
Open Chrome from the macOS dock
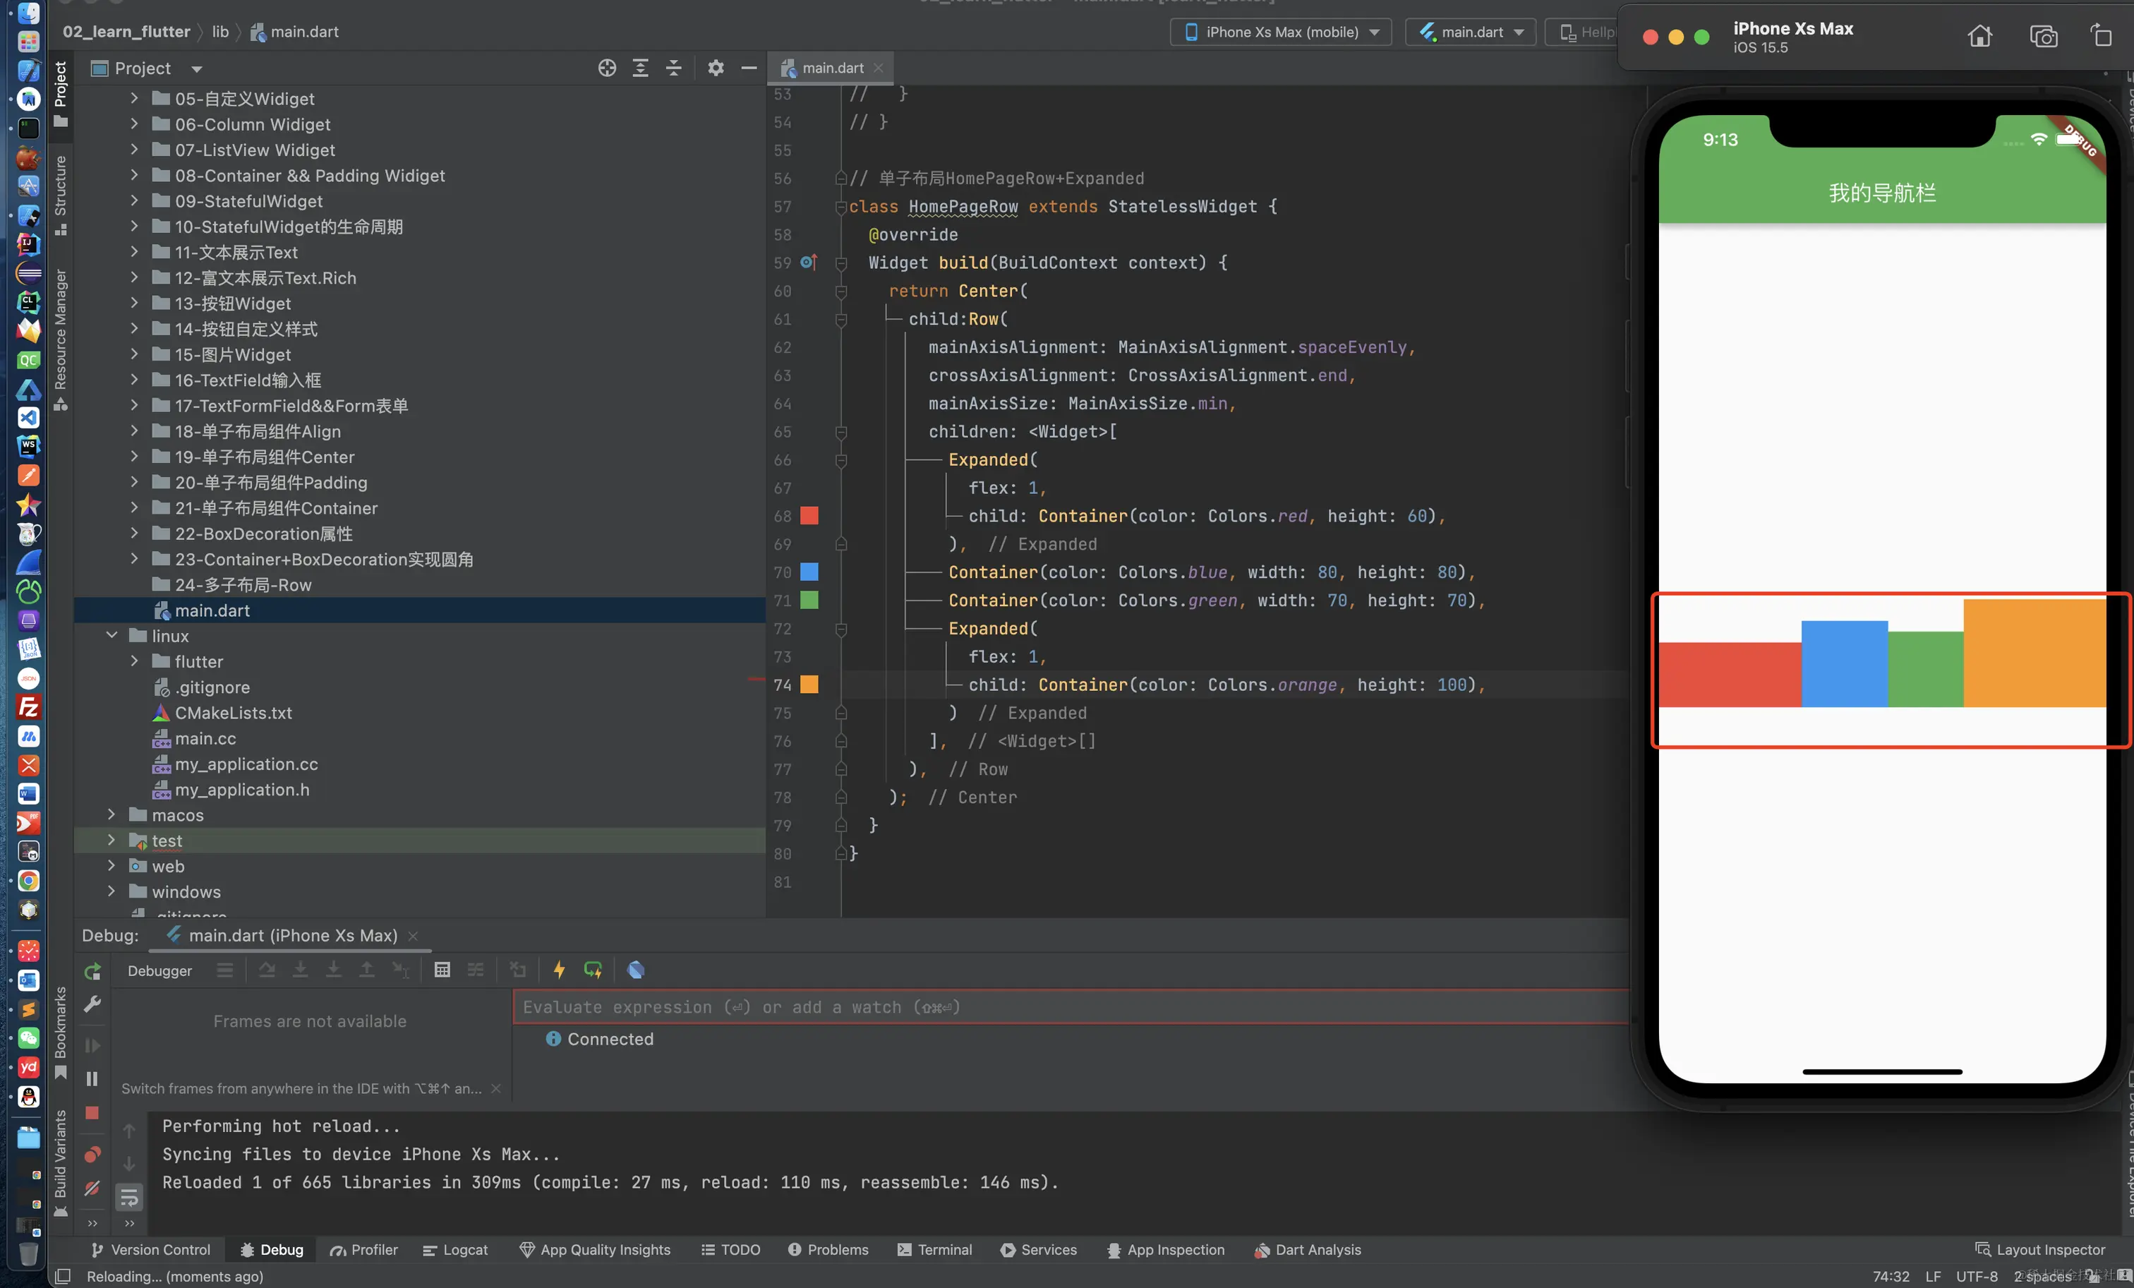coord(28,881)
